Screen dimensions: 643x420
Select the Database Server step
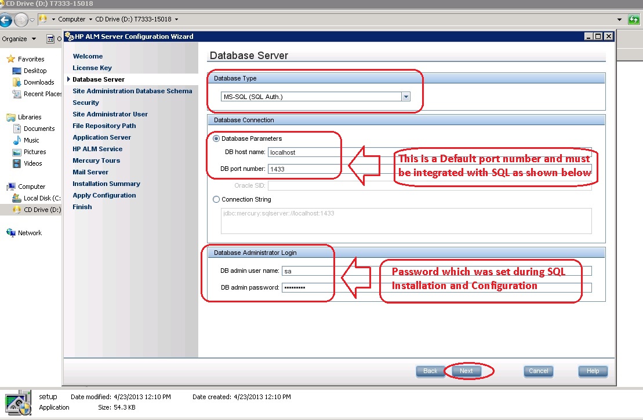pos(99,79)
